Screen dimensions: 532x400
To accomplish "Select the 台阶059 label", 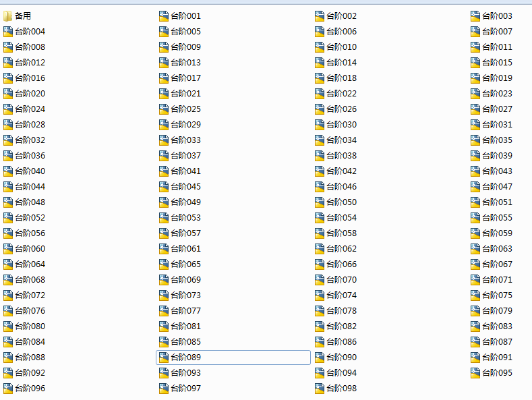I will pyautogui.click(x=497, y=233).
